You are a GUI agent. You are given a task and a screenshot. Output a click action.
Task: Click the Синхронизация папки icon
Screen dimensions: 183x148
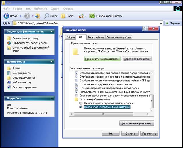coord(92,16)
